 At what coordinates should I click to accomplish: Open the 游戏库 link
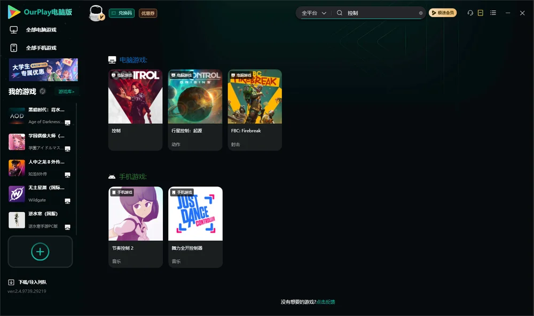tap(66, 92)
